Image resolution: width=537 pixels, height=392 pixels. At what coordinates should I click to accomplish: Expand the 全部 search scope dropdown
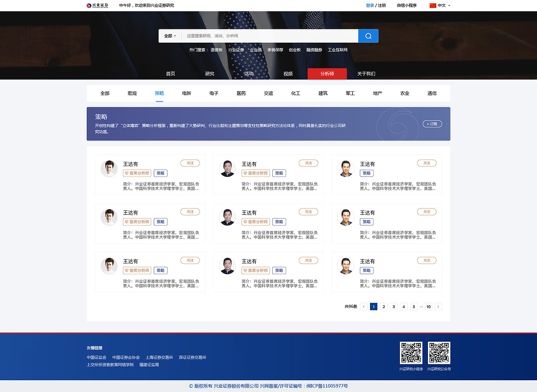(170, 36)
